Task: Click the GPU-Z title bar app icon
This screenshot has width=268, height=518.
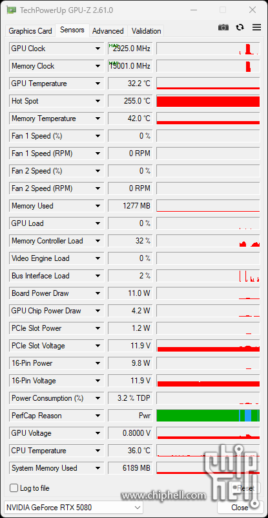Action: (x=12, y=10)
